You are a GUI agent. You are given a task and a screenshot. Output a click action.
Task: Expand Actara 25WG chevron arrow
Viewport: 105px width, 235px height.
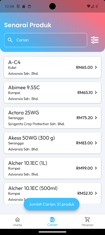[x=96, y=118]
